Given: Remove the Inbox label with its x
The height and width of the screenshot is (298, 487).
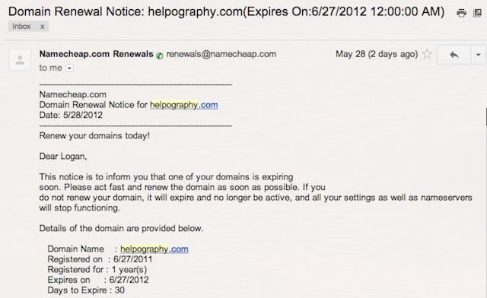Looking at the screenshot, I should 43,27.
